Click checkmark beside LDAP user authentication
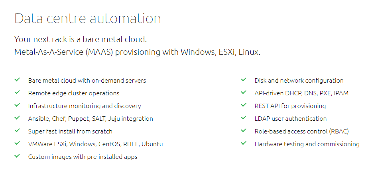The width and height of the screenshot is (376, 170). point(244,118)
